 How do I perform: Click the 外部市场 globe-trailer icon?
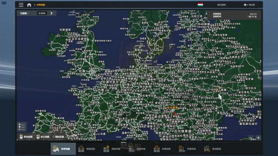pos(182,149)
